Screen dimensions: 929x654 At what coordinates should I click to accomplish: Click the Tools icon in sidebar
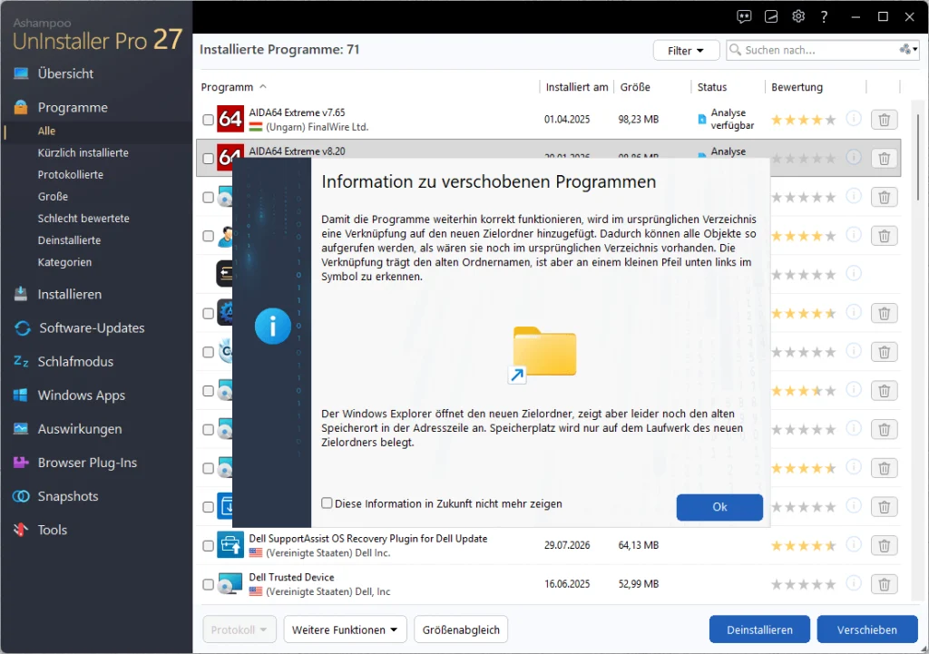coord(21,530)
